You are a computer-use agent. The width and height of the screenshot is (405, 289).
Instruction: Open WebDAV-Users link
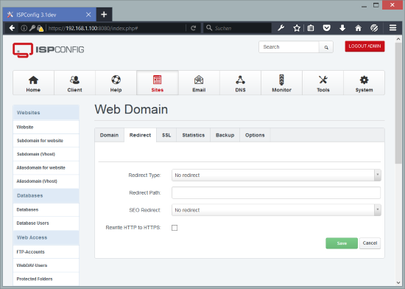46,265
